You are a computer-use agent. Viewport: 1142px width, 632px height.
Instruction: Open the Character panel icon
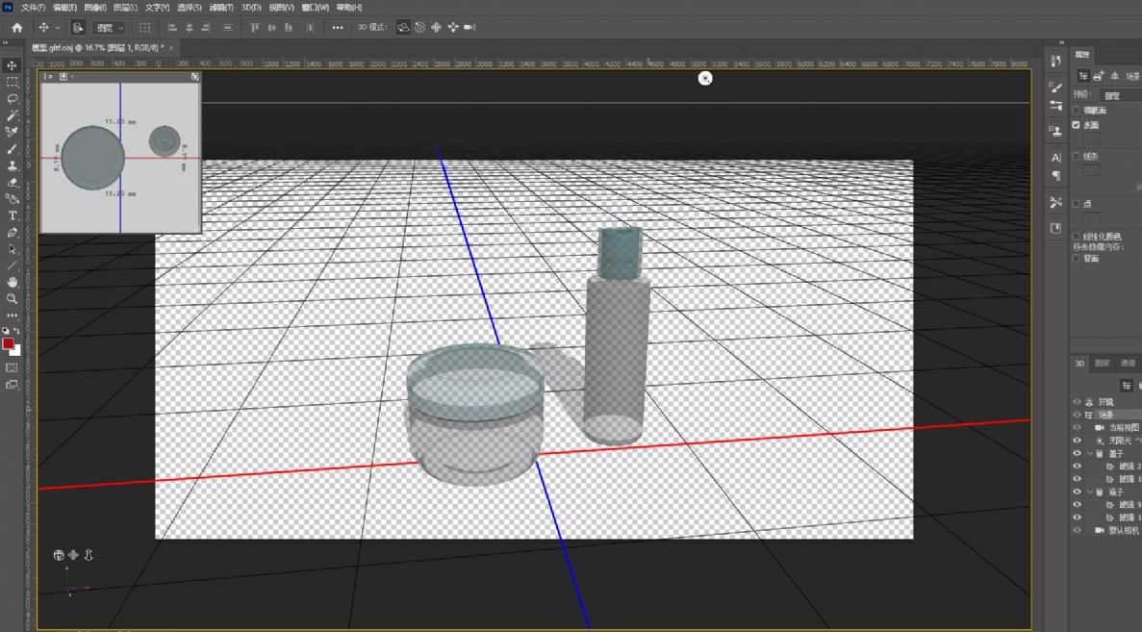[1055, 157]
